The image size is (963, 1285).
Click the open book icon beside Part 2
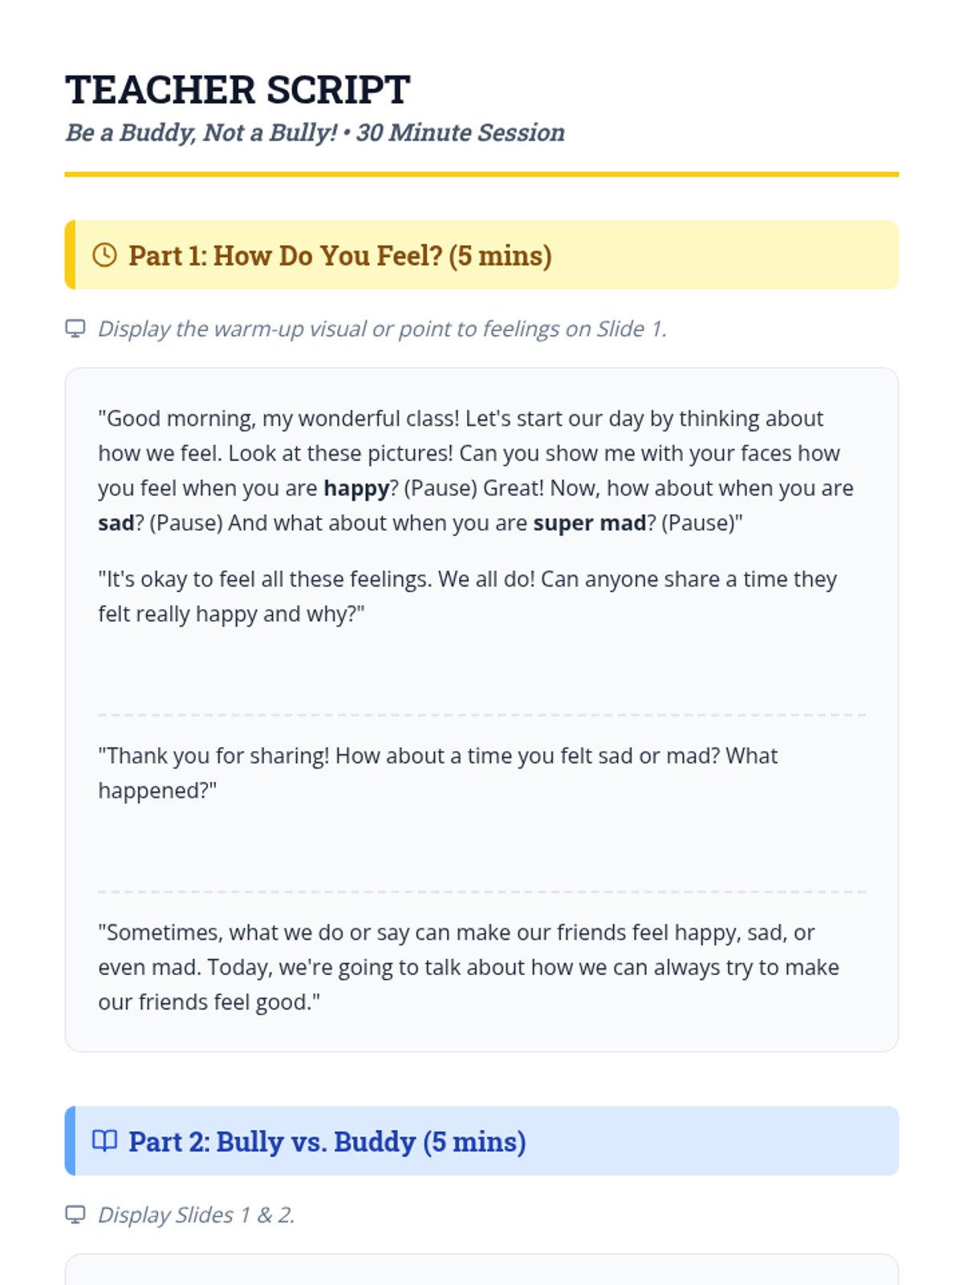(x=104, y=1140)
